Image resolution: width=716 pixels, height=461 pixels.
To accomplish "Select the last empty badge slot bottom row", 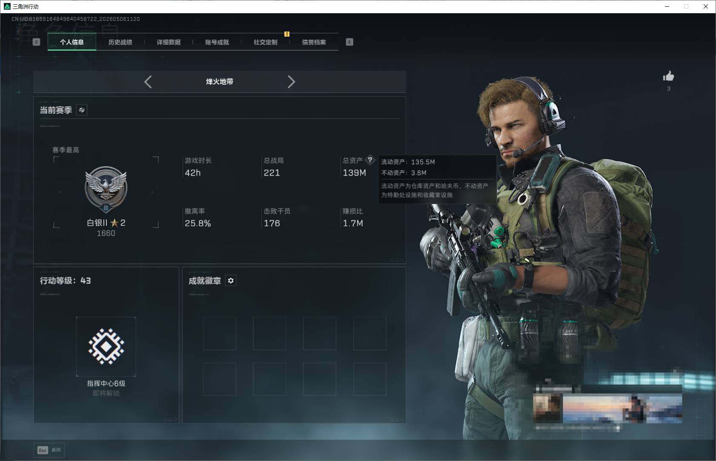I will (370, 379).
